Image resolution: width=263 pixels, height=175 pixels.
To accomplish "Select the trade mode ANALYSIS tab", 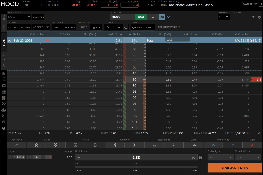I will pos(38,17).
